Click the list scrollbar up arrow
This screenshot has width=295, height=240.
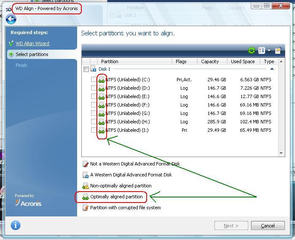click(281, 61)
